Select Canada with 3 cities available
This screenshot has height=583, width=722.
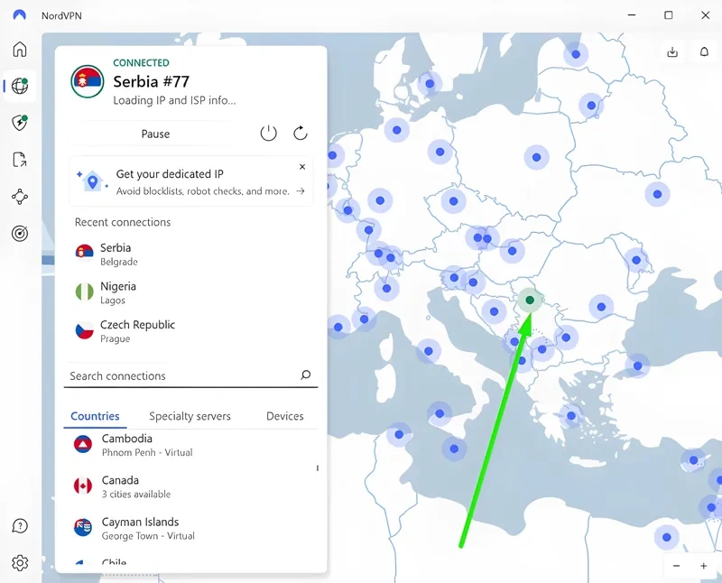point(190,486)
